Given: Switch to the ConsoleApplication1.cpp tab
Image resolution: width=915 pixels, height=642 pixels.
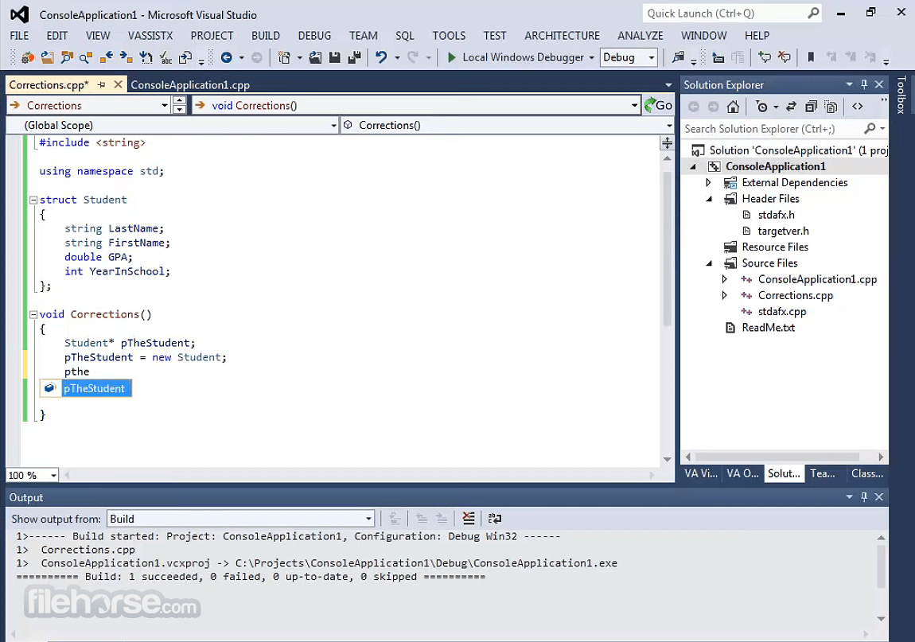Looking at the screenshot, I should point(190,84).
